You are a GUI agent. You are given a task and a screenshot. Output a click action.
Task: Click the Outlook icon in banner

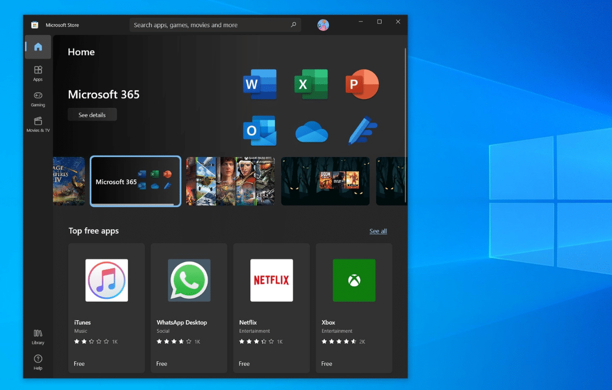[x=260, y=131]
